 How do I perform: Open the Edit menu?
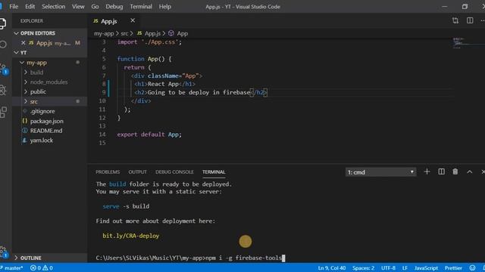30,7
